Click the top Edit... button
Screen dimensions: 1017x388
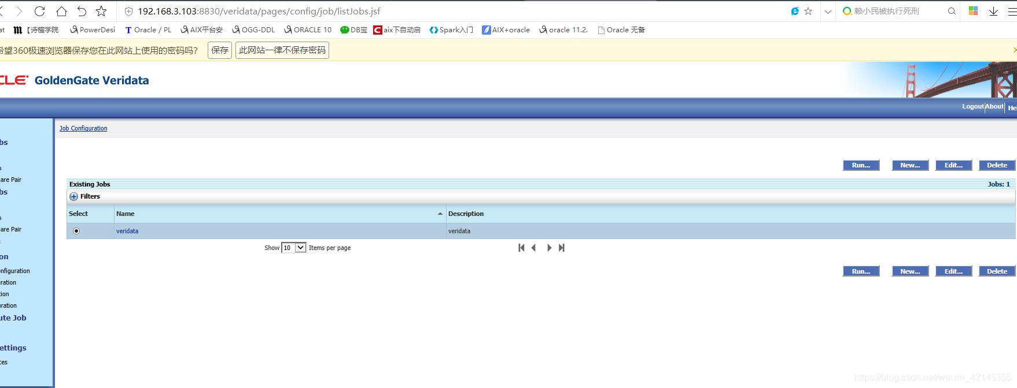(x=953, y=165)
